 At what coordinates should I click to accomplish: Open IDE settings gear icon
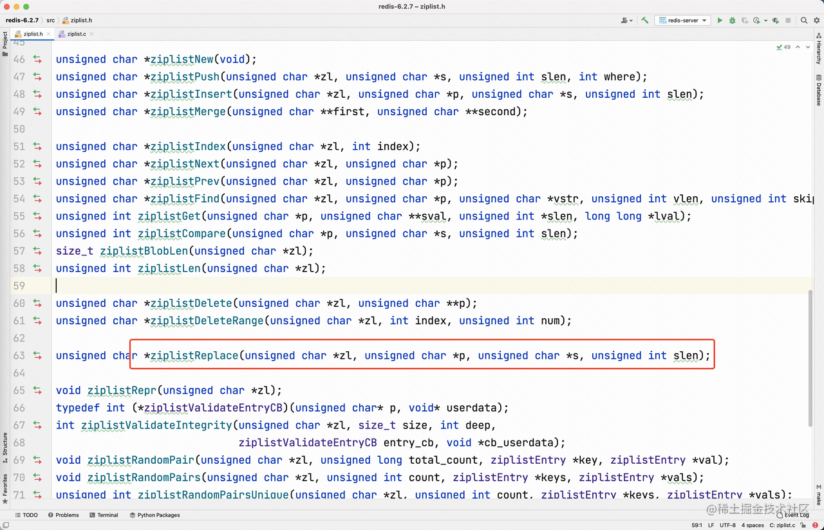[816, 21]
